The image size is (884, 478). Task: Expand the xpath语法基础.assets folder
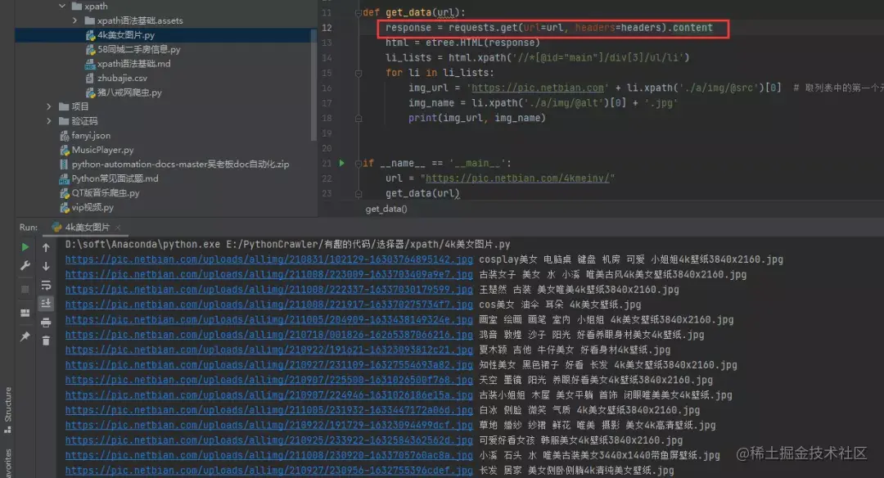click(75, 20)
